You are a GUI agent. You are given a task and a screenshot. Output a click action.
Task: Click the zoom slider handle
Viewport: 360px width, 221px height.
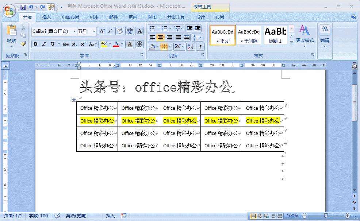pos(326,216)
